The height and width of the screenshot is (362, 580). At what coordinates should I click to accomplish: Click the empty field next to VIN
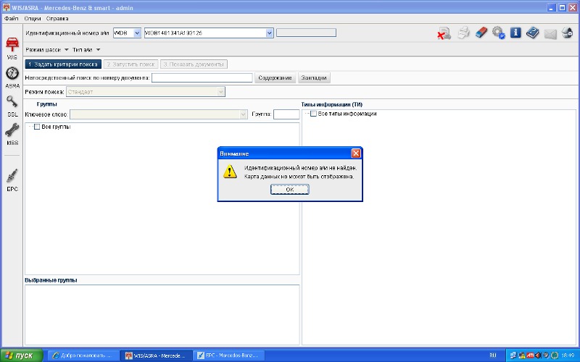(306, 33)
